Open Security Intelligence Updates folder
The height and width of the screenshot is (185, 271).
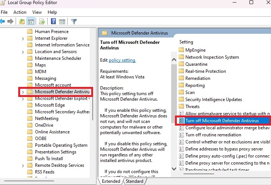(x=214, y=100)
